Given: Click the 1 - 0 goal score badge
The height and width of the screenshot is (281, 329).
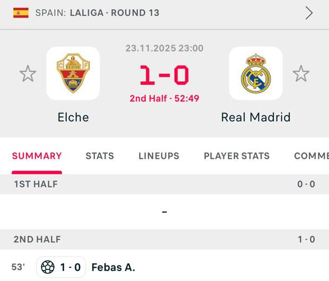Looking at the screenshot, I should click(x=70, y=267).
